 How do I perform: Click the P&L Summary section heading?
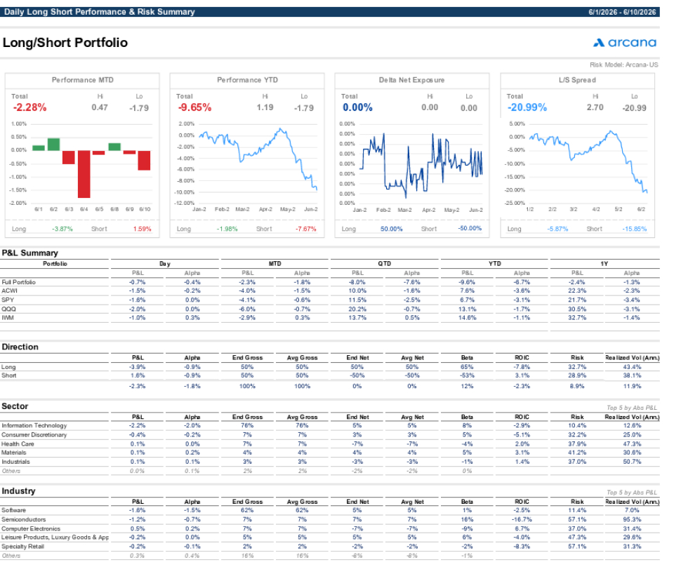click(x=29, y=253)
